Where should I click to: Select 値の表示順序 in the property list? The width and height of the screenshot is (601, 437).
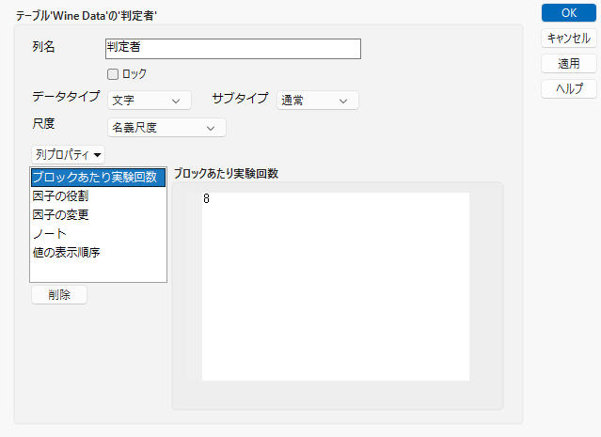tap(98, 253)
